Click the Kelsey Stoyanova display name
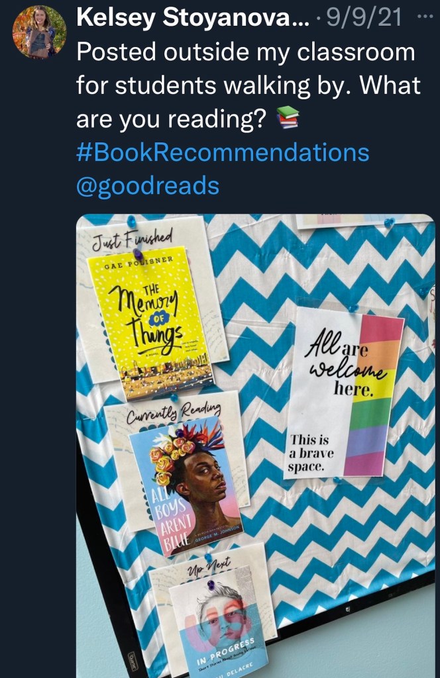The width and height of the screenshot is (440, 678). click(x=193, y=17)
